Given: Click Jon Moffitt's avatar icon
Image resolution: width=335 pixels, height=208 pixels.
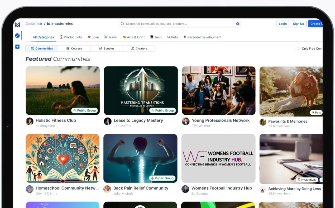Looking at the screenshot, I should coord(108,122).
